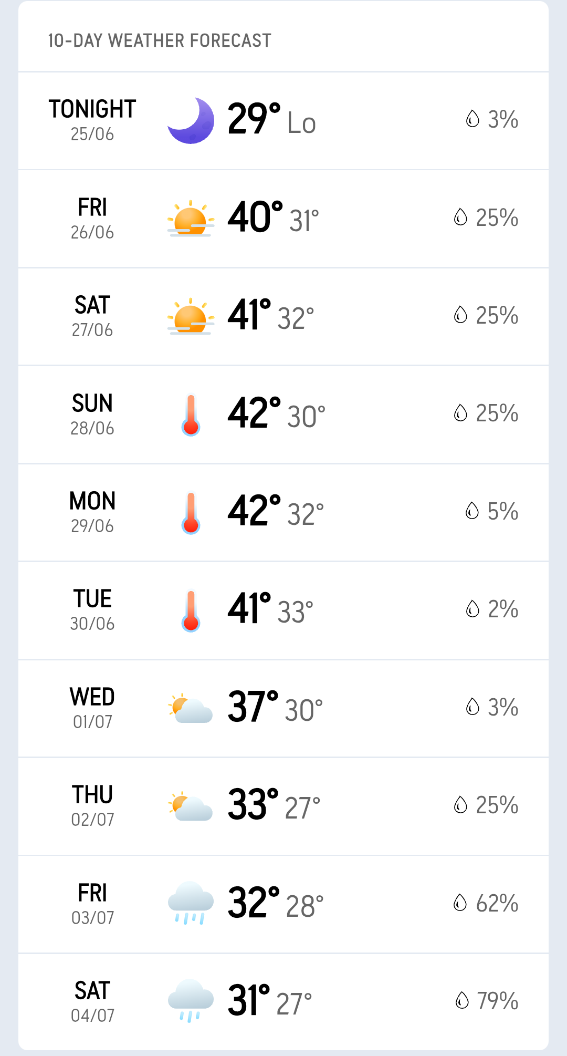Image resolution: width=567 pixels, height=1056 pixels.
Task: Tap the 37° high temperature on Wednesday
Action: 253,707
